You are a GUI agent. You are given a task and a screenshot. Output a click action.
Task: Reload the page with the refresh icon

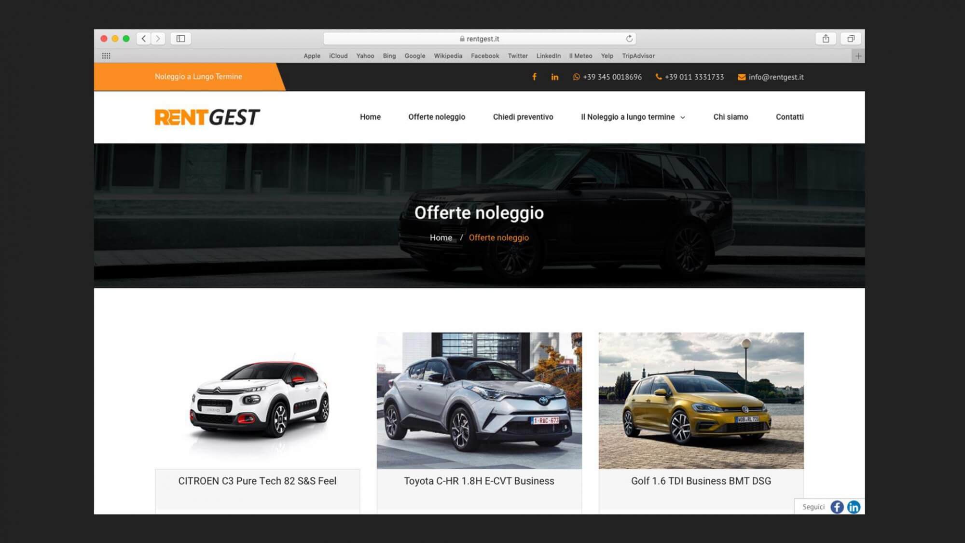pyautogui.click(x=629, y=39)
